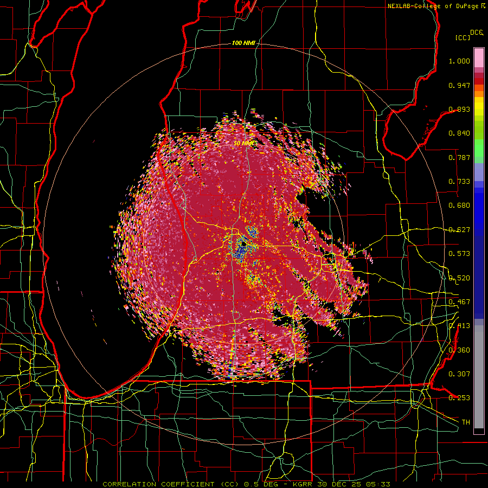The height and width of the screenshot is (488, 488).
Task: Click the 0.947 legend value
Action: [x=459, y=85]
